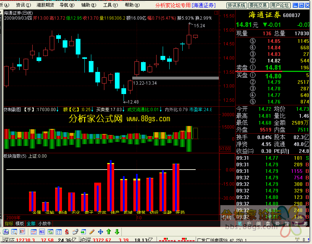312x244 pixels.
Task: Click the green refresh window icon
Action: click(x=50, y=232)
